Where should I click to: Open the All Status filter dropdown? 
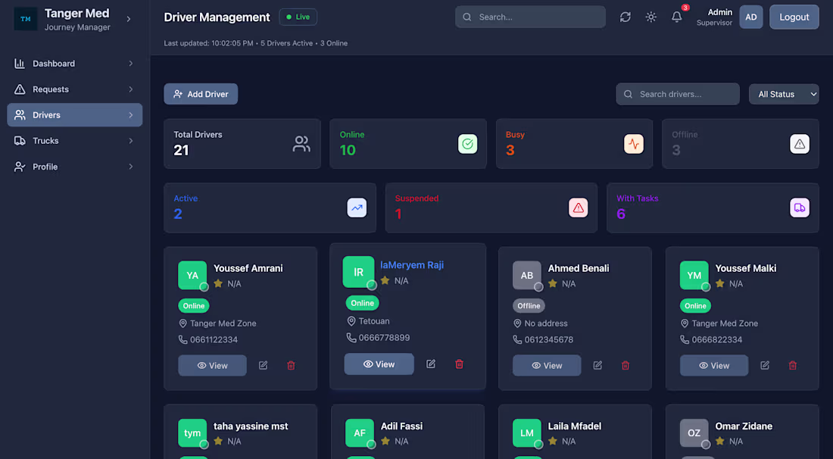[x=784, y=94]
